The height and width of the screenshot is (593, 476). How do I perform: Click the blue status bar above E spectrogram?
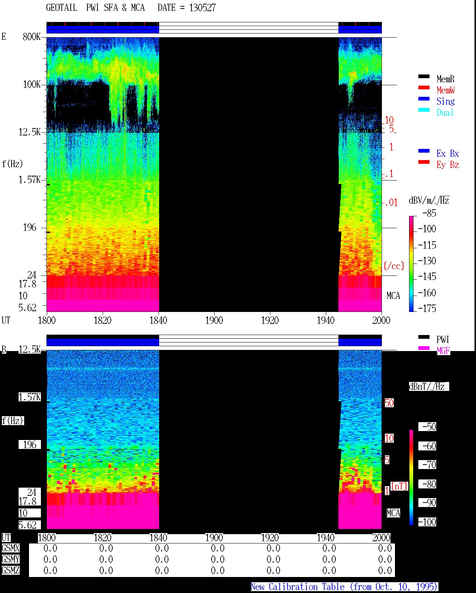[x=103, y=29]
